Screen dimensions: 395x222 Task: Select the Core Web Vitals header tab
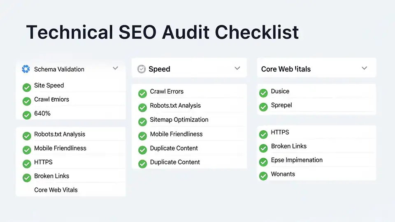pos(286,69)
